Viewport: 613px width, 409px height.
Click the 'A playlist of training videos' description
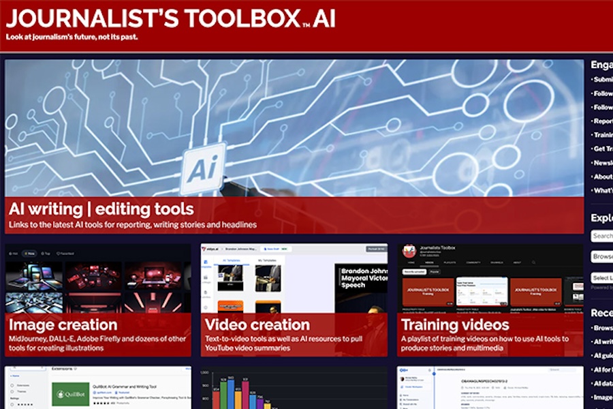coord(485,344)
